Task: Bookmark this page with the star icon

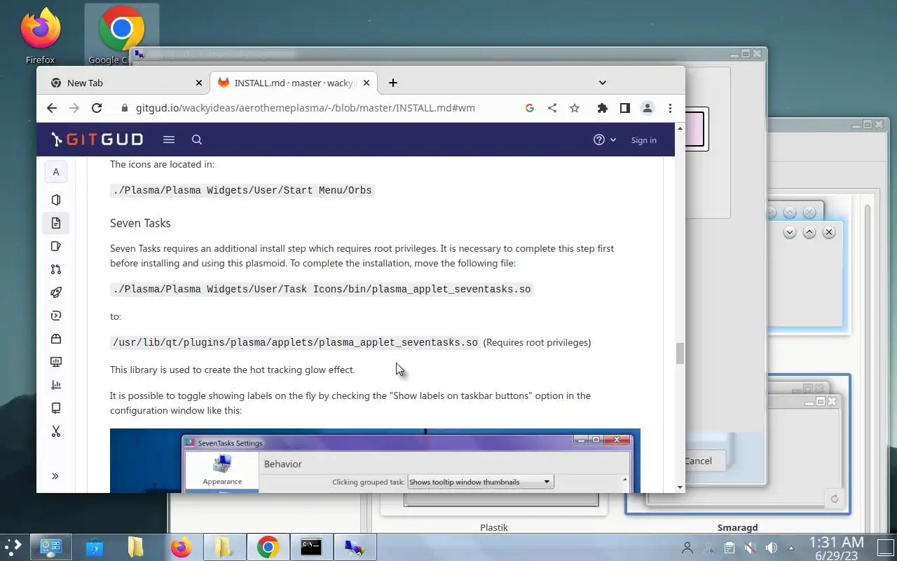Action: (575, 108)
